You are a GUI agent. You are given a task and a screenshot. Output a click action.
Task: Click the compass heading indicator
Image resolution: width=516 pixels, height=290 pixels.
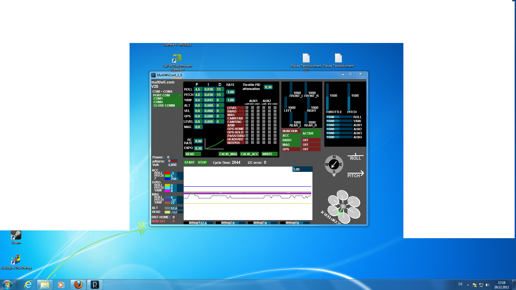[x=334, y=165]
